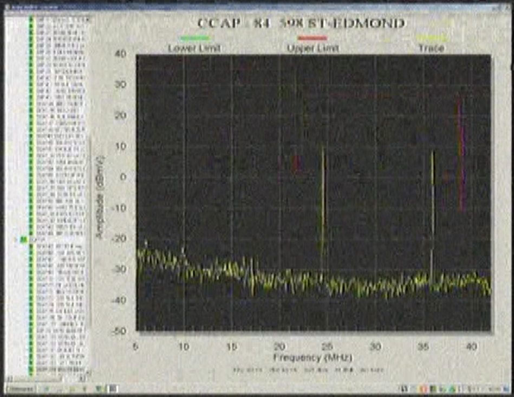Click the green Lower Limit legend swatch

tap(195, 38)
